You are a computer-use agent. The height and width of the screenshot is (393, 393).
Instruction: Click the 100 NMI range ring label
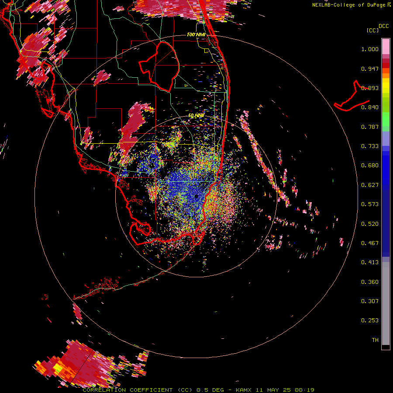tap(196, 34)
